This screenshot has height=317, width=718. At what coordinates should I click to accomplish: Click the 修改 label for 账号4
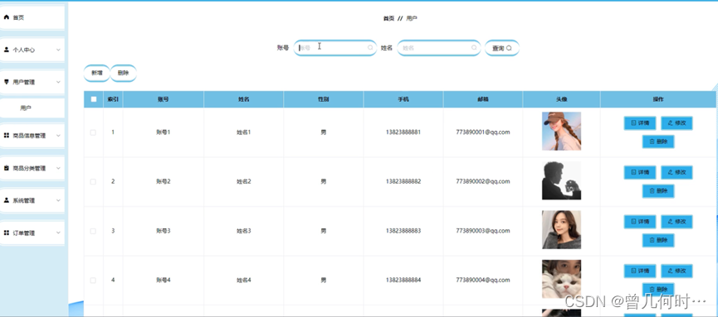[x=680, y=271]
